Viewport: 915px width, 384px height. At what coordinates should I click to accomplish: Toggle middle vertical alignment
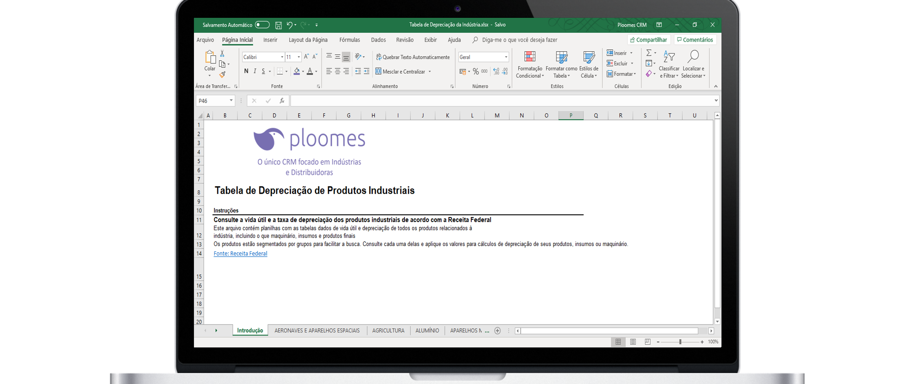tap(337, 57)
